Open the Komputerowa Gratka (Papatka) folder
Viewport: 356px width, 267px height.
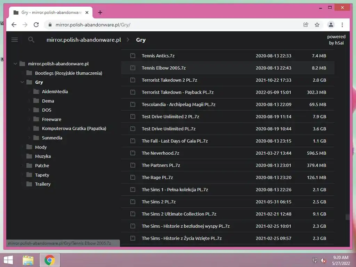coord(74,129)
